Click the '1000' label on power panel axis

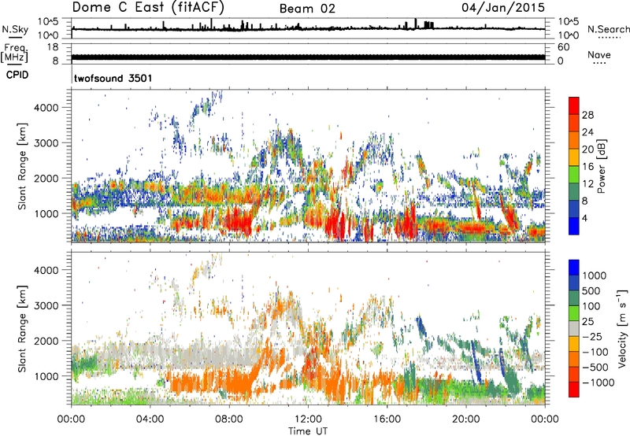[46, 213]
